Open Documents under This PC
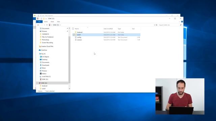 click(x=46, y=62)
